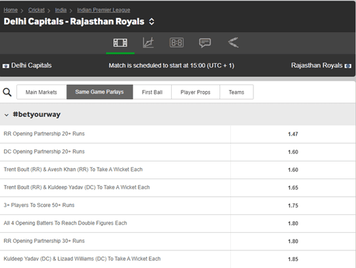Select the Same Game Parlays tab
This screenshot has width=356, height=268.
tap(100, 92)
